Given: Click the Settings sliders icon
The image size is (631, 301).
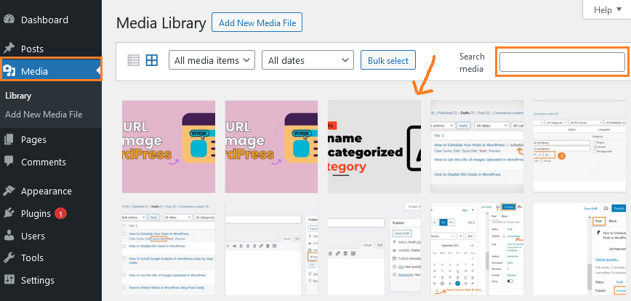Looking at the screenshot, I should [9, 280].
